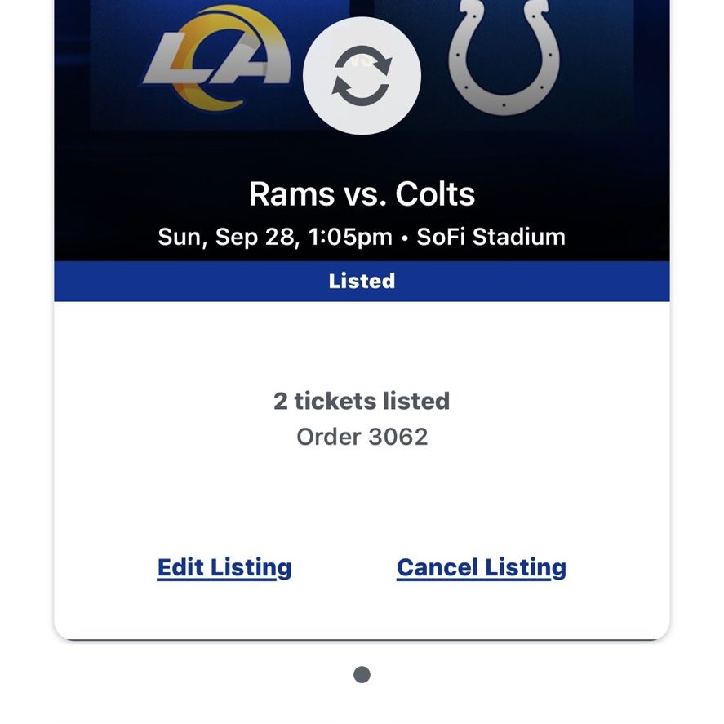
Task: Tap the blue Listed status banner
Action: (x=362, y=282)
